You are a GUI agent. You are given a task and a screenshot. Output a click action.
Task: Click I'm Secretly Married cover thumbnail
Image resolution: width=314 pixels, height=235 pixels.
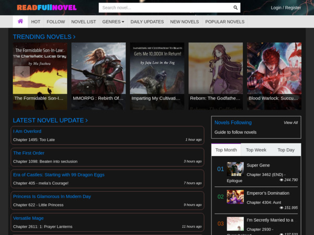pyautogui.click(x=235, y=224)
